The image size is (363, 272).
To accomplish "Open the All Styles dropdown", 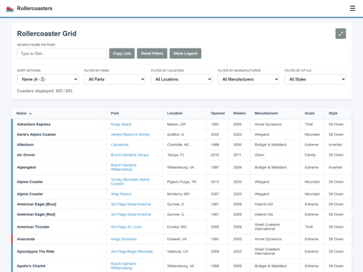I will click(x=315, y=79).
